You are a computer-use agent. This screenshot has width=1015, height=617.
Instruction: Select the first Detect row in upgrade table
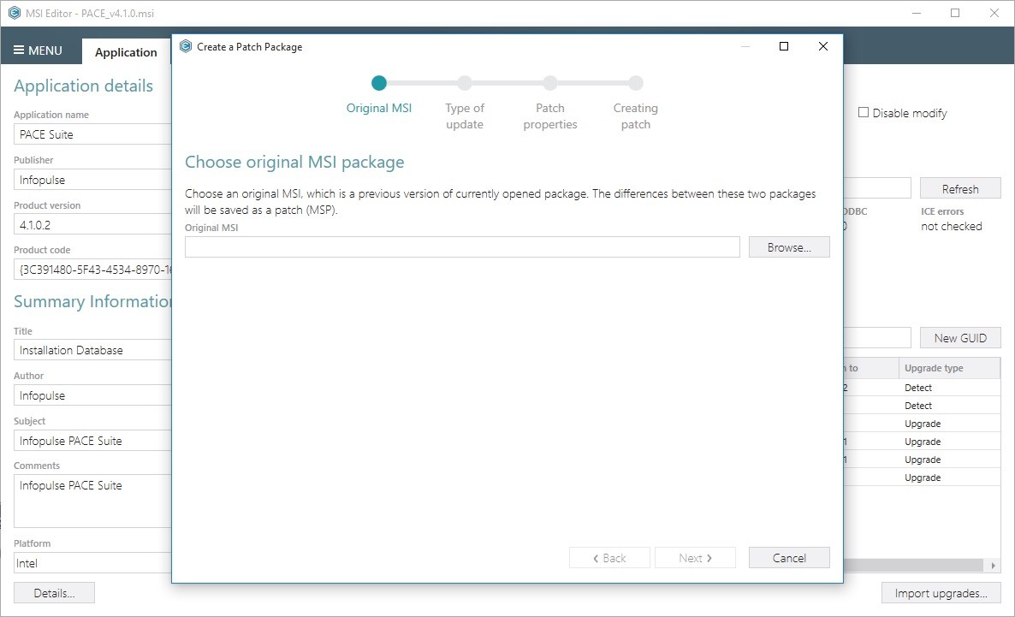point(923,388)
